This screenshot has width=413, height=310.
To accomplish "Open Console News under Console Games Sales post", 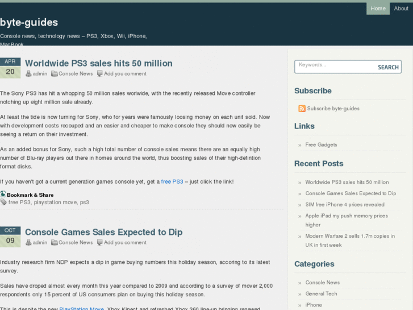I will point(76,242).
